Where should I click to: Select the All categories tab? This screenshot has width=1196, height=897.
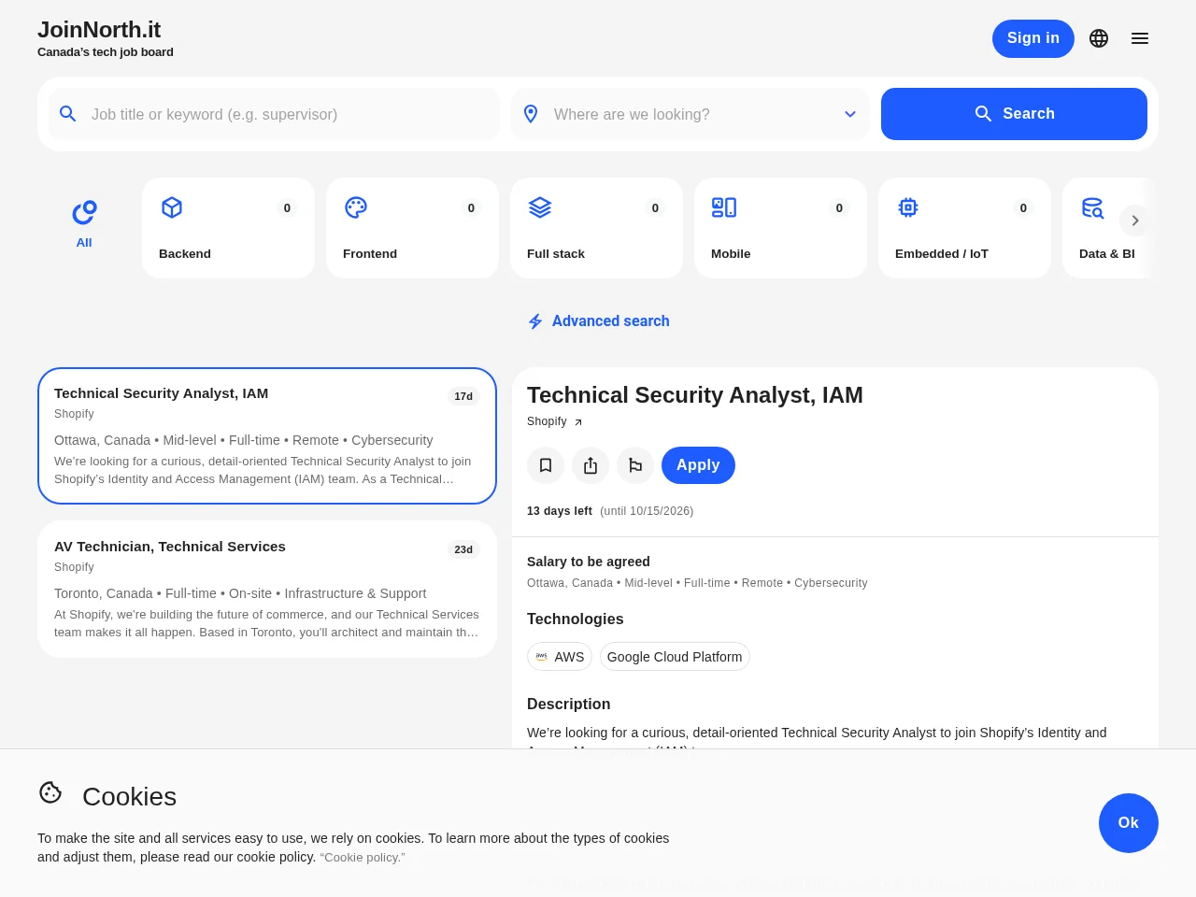click(84, 224)
